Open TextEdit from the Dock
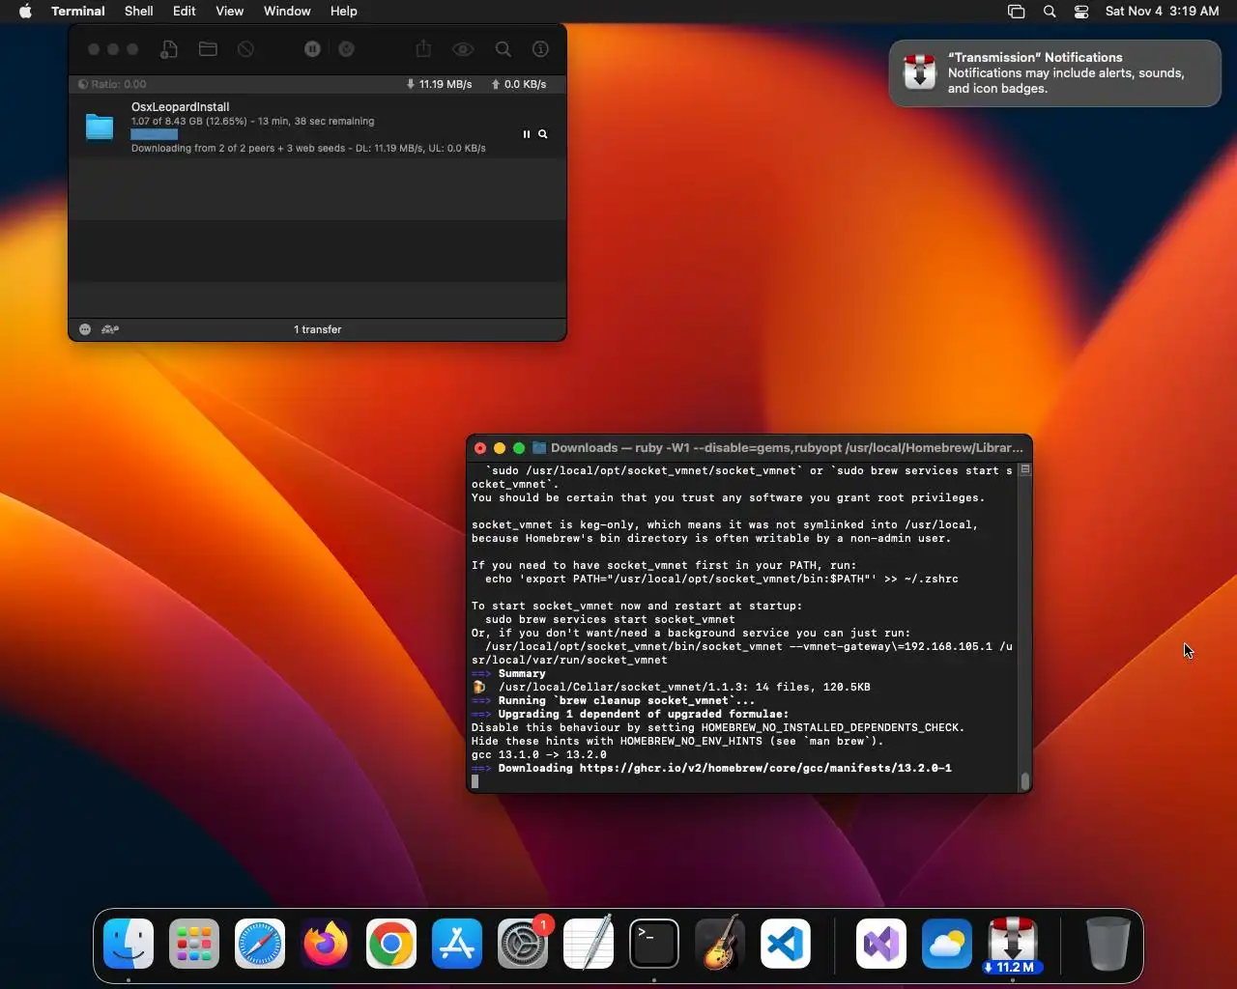Screen dimensions: 1237x989 589,944
